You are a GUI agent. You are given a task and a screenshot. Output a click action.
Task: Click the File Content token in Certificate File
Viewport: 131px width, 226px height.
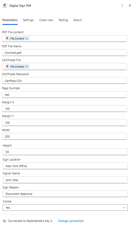click(x=17, y=67)
